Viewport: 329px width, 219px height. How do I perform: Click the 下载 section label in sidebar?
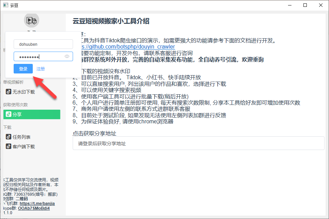(8, 127)
